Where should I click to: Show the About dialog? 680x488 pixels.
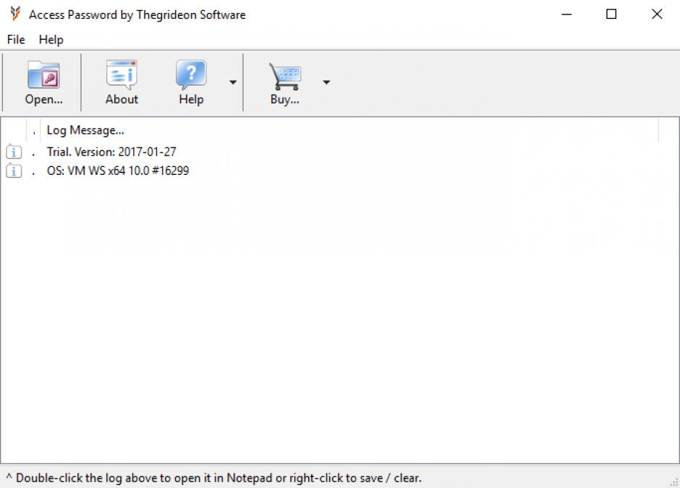click(x=122, y=82)
